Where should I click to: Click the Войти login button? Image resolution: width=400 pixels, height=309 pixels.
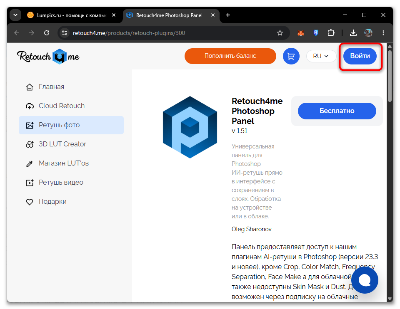[360, 56]
